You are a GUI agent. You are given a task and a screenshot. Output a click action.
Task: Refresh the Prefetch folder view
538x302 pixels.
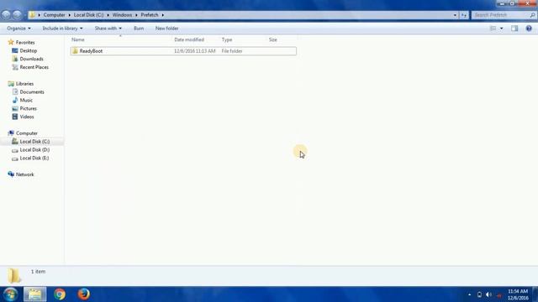(464, 15)
